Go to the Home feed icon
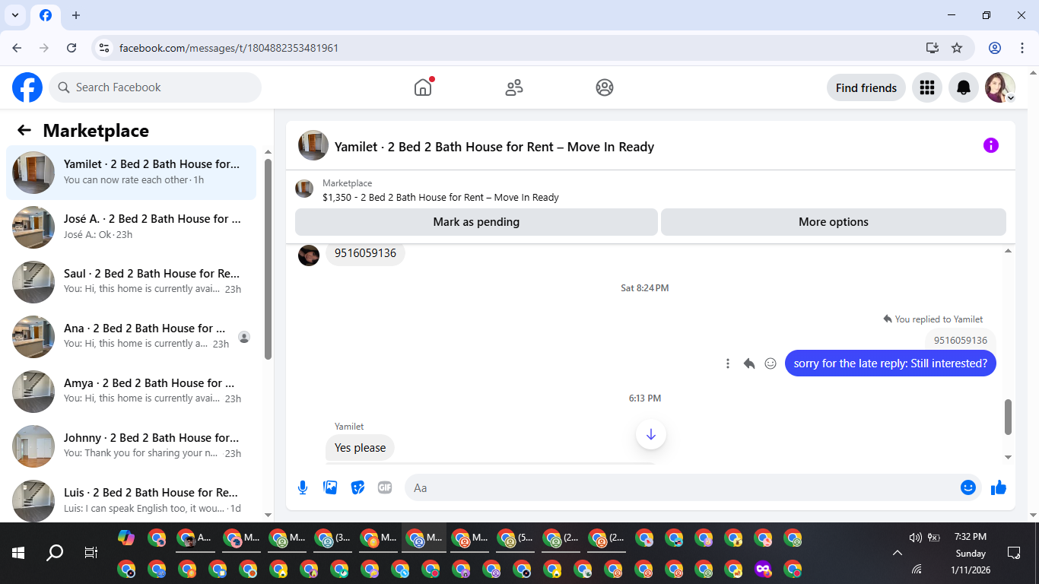 tap(423, 87)
